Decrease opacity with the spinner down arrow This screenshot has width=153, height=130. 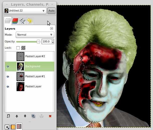coord(53,43)
